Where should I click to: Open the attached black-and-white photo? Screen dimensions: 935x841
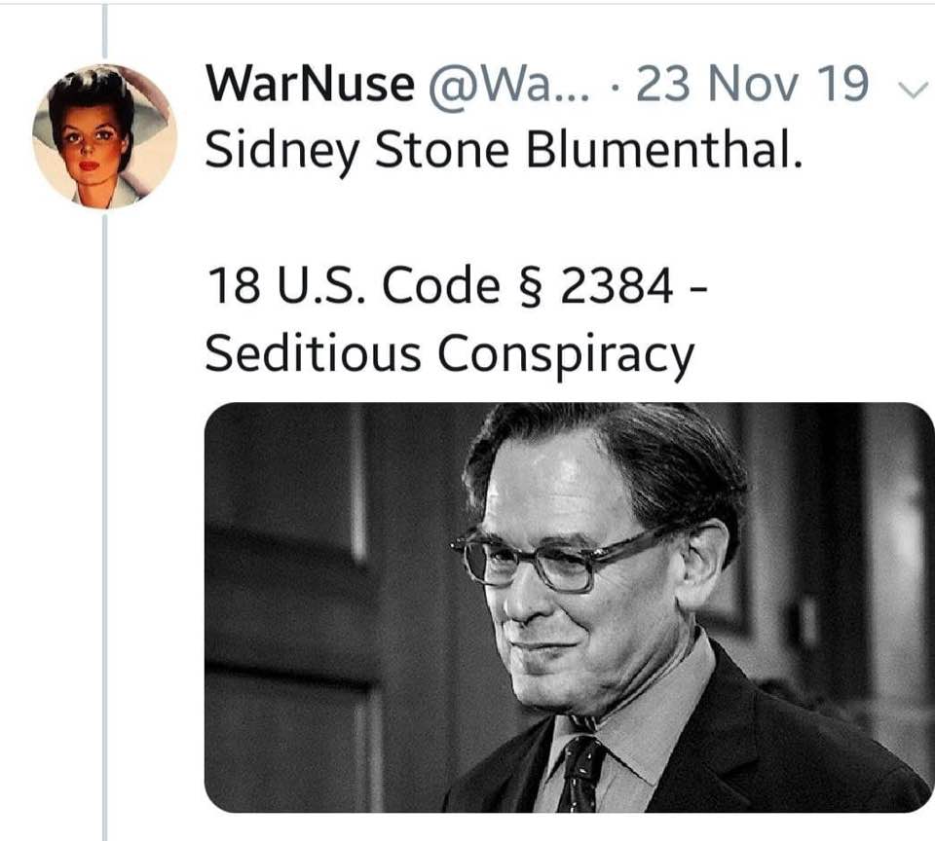[569, 607]
